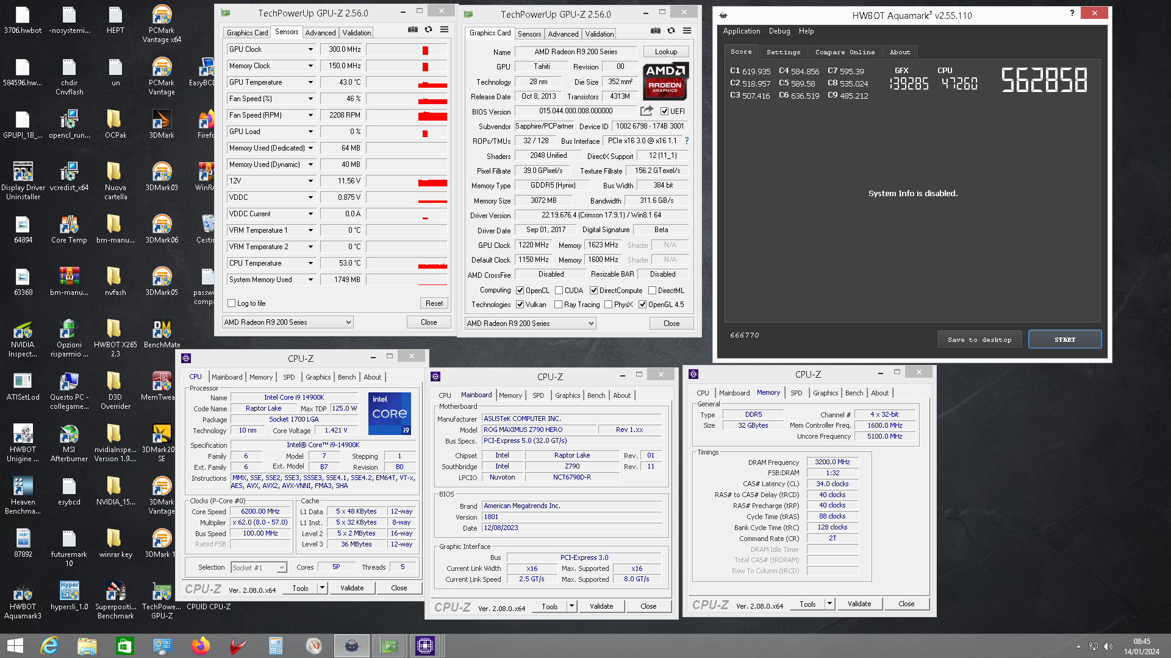Expand the Fan Speed (RPM) dropdown

coord(310,115)
